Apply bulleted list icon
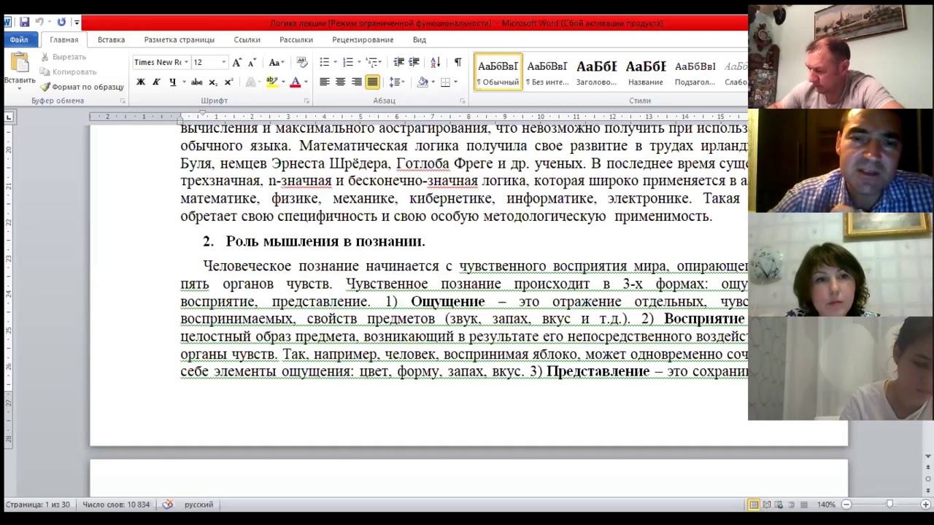Screen dimensions: 934x525 (x=325, y=62)
